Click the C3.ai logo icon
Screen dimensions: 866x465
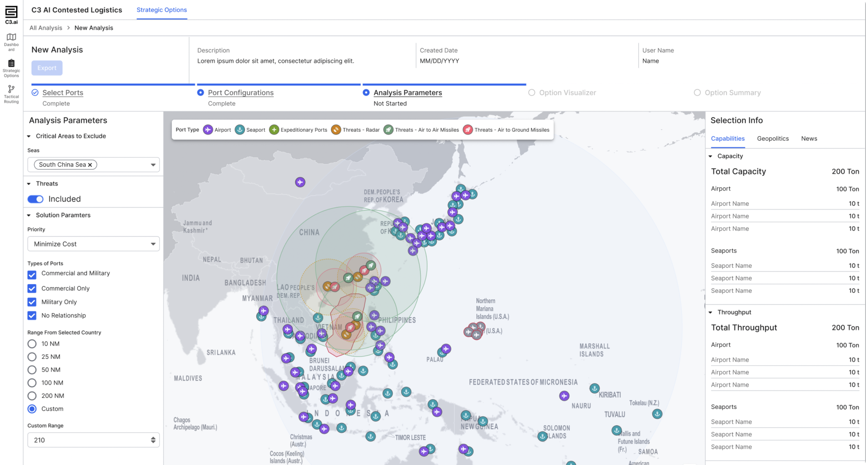11,15
